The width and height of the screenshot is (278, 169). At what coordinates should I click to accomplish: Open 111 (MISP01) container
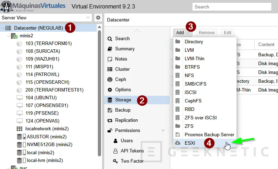(39, 67)
